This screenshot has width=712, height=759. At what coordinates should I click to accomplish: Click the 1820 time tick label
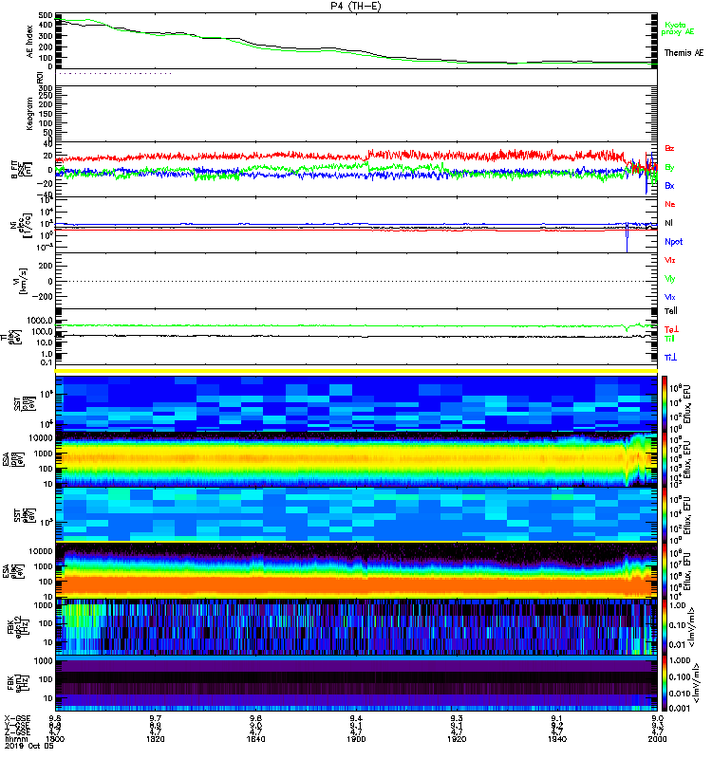[155, 739]
